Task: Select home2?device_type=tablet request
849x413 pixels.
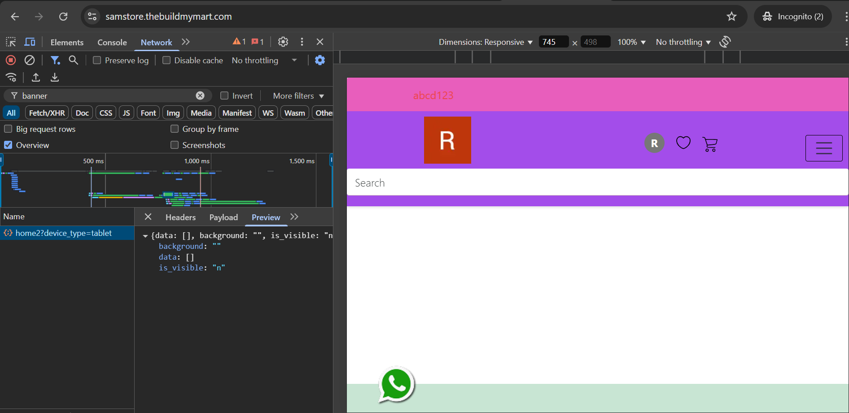Action: click(67, 233)
